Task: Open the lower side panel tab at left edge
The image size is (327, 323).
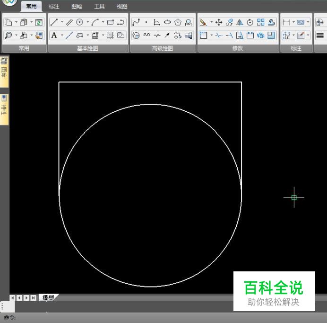Action: click(x=4, y=109)
